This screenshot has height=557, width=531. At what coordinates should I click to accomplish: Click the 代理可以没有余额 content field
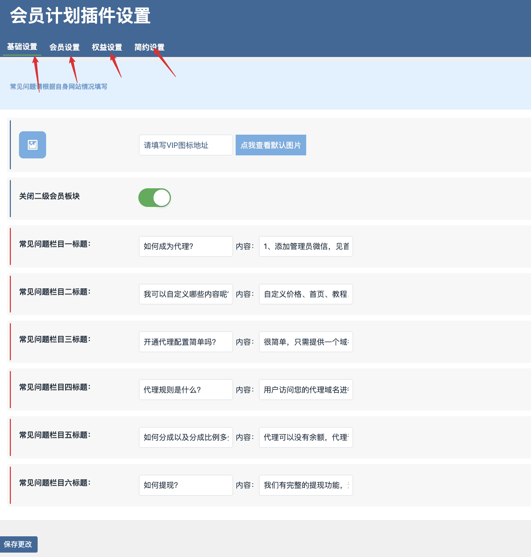(x=306, y=437)
